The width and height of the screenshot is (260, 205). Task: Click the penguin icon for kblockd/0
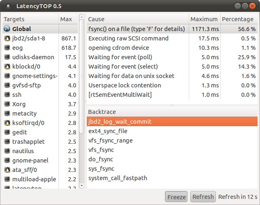pyautogui.click(x=7, y=67)
